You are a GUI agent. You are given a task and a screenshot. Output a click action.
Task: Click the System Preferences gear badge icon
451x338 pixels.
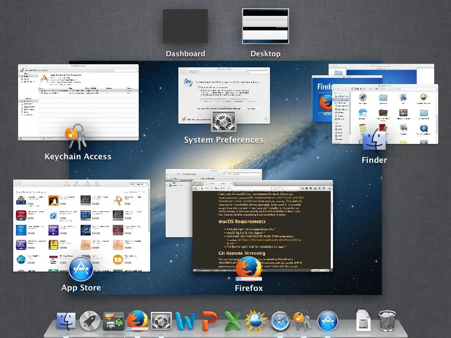[224, 121]
